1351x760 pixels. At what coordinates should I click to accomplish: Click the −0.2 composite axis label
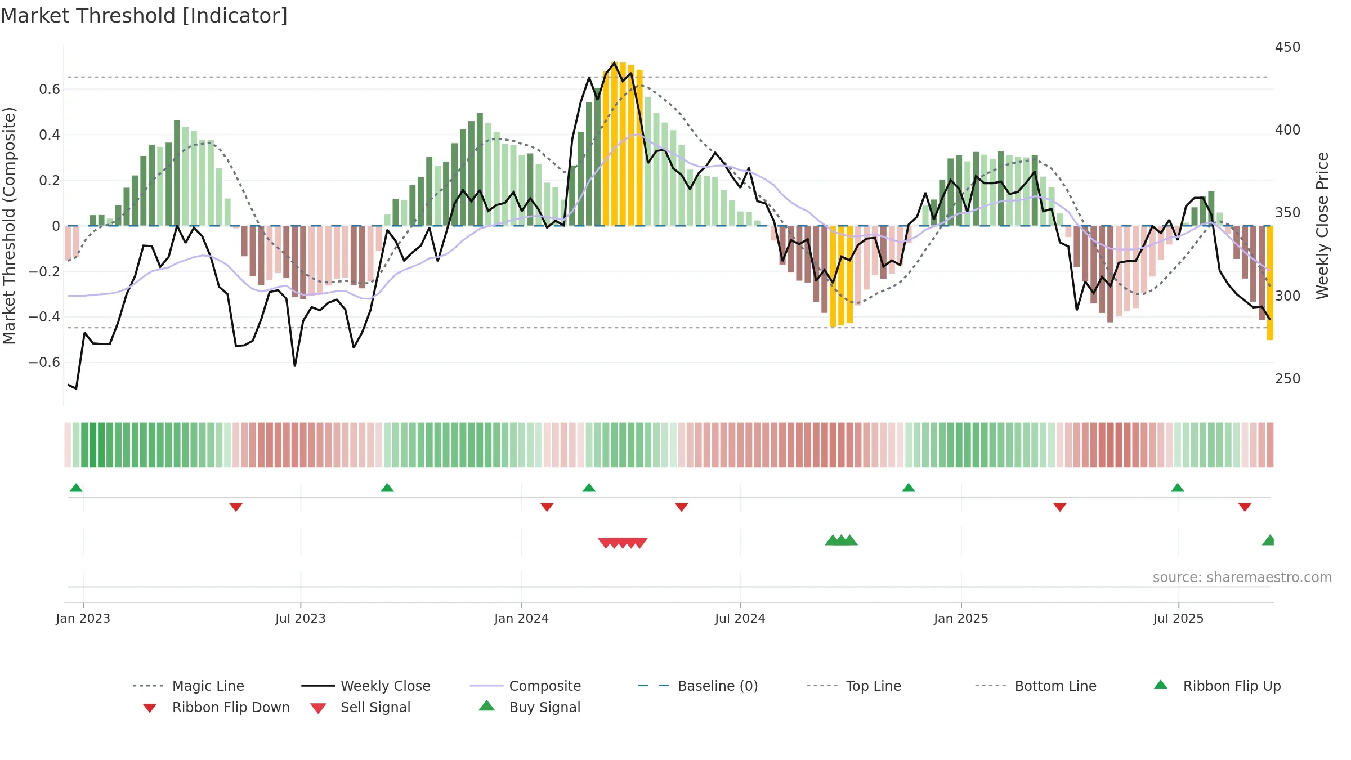[44, 271]
